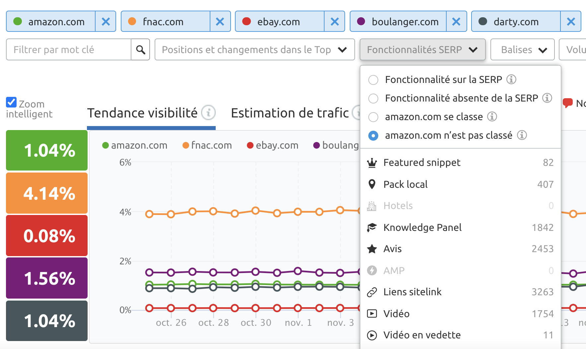Click info icon beside Fonctionnalité sur la SERP
Screen dimensions: 586x349
tap(511, 80)
